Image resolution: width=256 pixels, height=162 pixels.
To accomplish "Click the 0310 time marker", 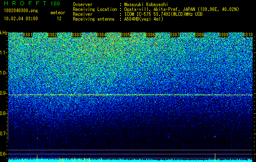I will click(248, 35).
